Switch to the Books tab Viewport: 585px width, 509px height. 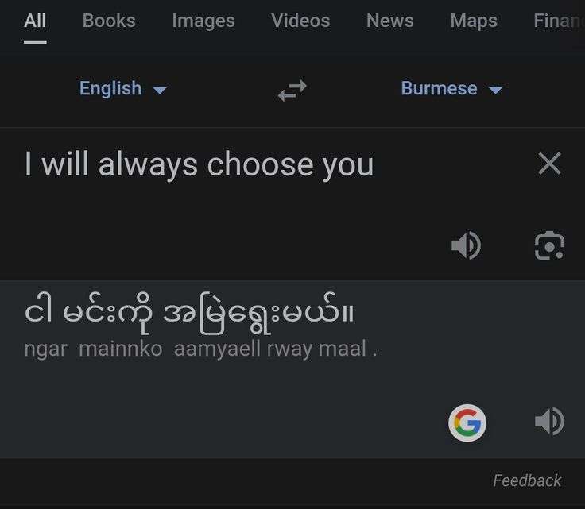coord(109,21)
